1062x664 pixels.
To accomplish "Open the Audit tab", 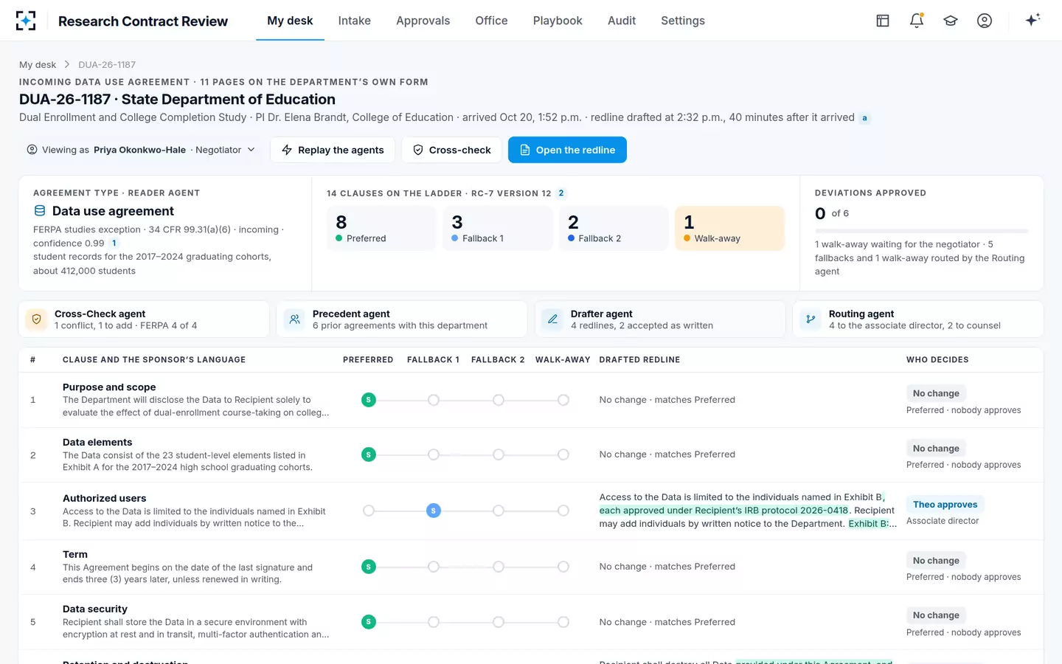I will 622,21.
